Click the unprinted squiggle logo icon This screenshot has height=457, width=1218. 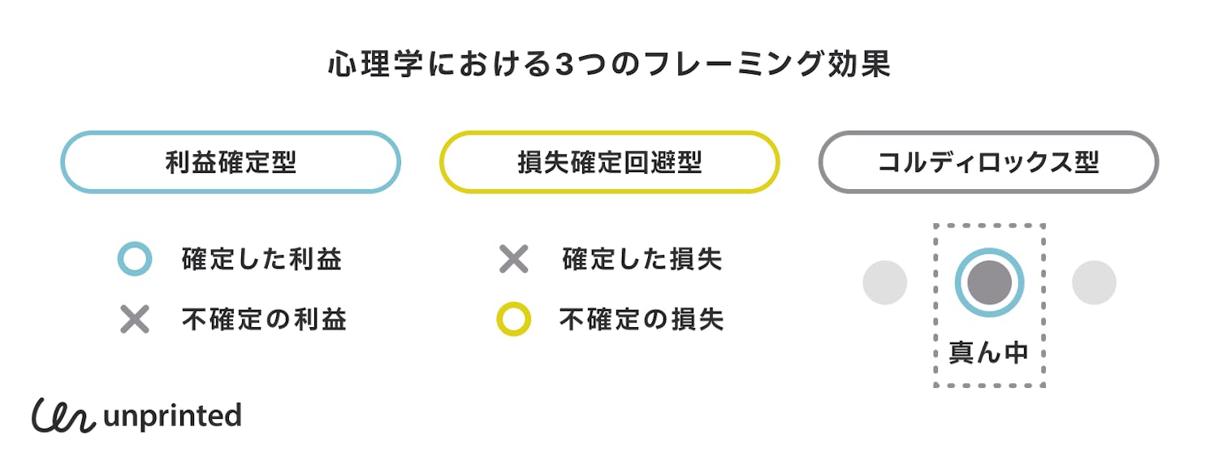click(63, 416)
